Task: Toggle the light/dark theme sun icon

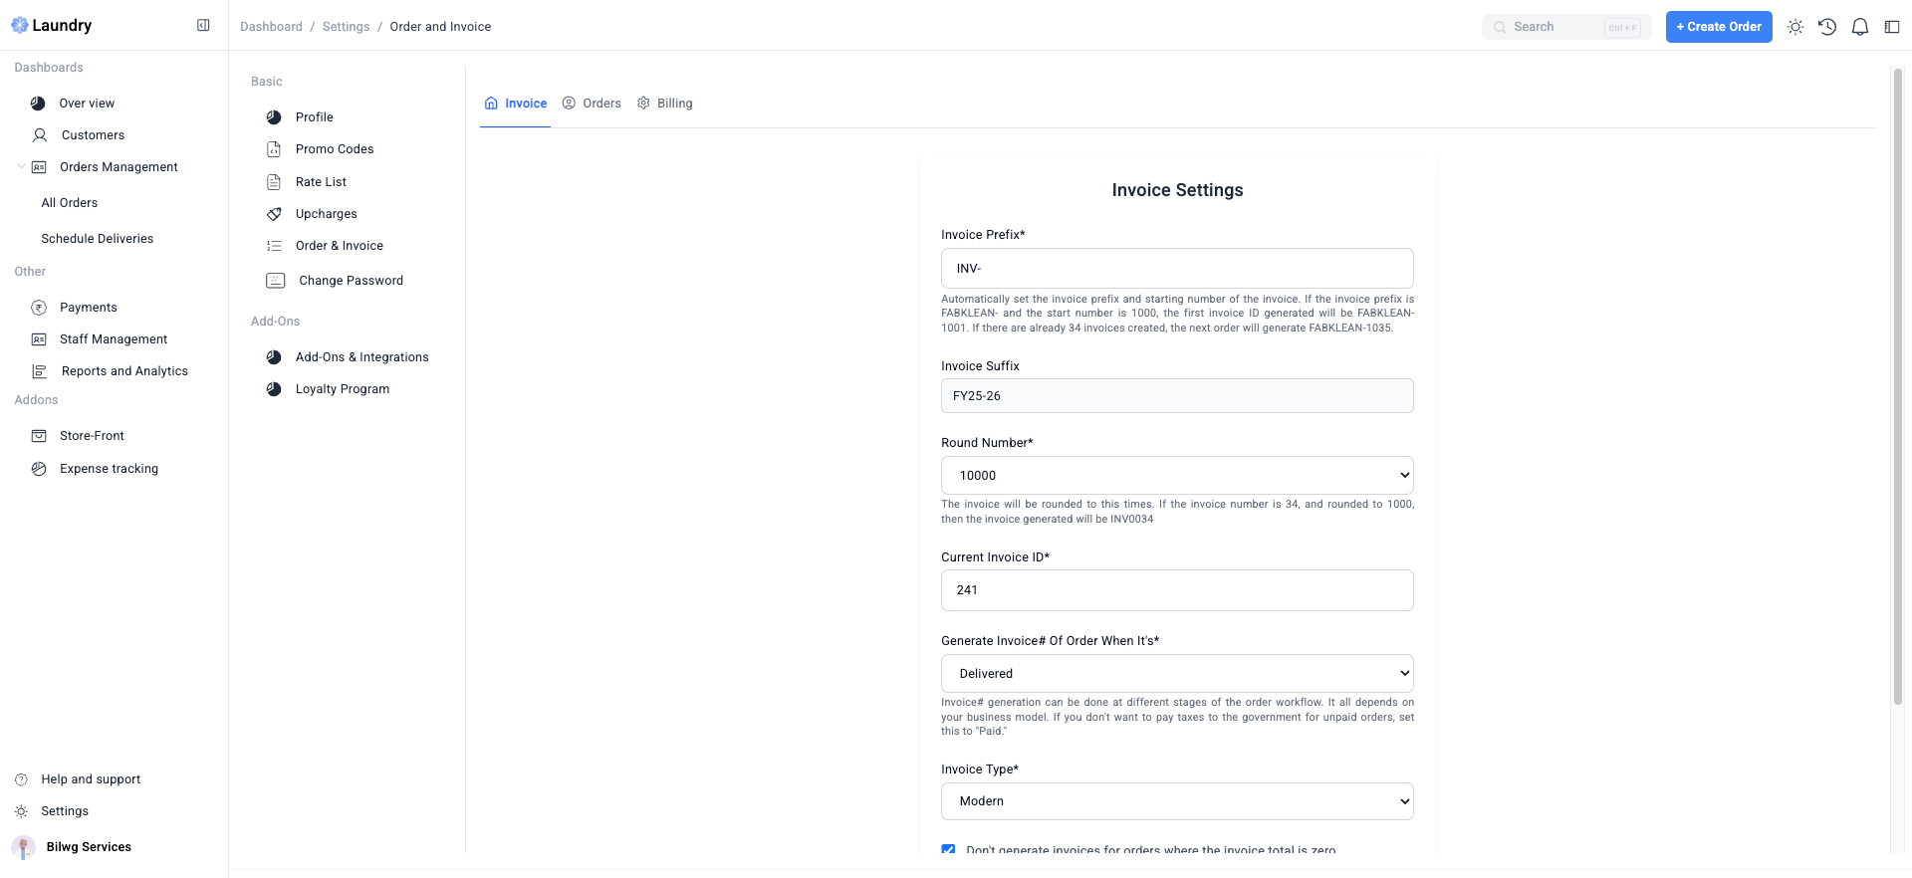Action: tap(1795, 27)
